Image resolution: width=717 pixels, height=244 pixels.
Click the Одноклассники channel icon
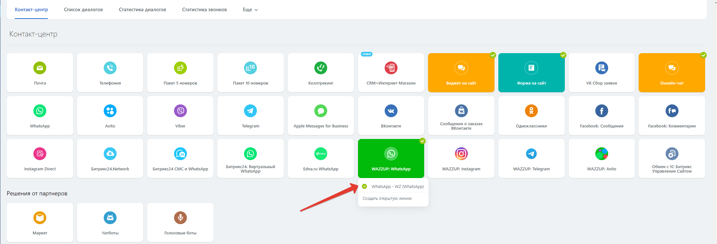531,111
